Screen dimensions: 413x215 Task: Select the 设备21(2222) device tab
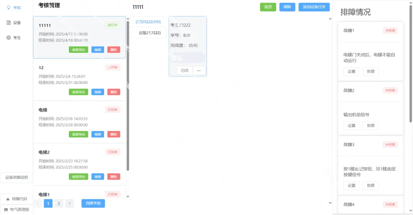point(149,33)
